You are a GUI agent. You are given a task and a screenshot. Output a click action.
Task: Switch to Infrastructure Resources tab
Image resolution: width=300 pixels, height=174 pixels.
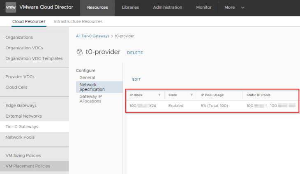click(78, 21)
